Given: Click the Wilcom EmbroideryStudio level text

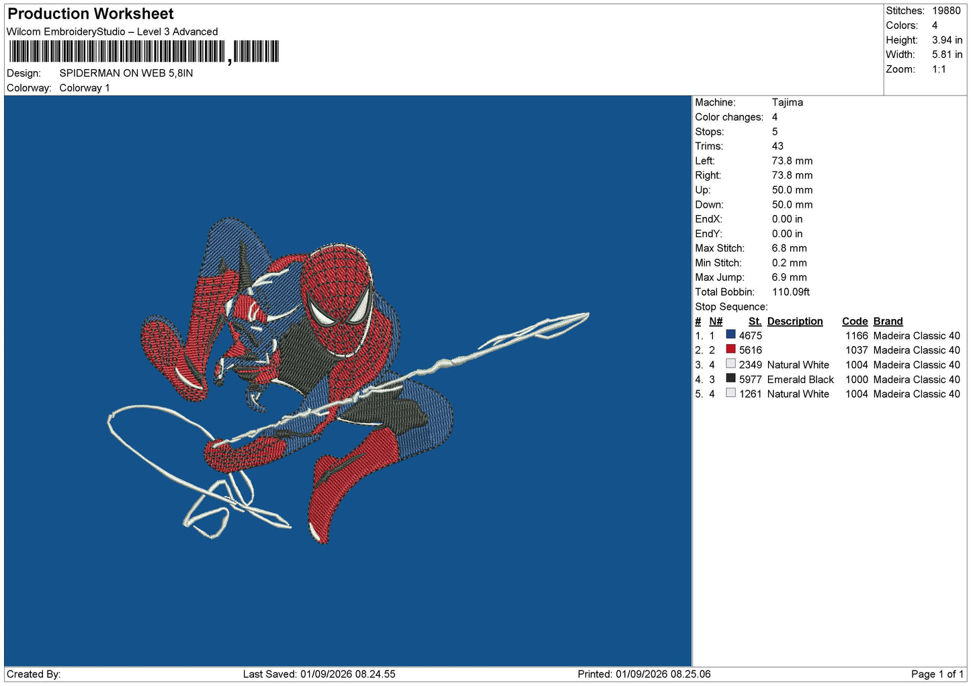Looking at the screenshot, I should pos(112,32).
